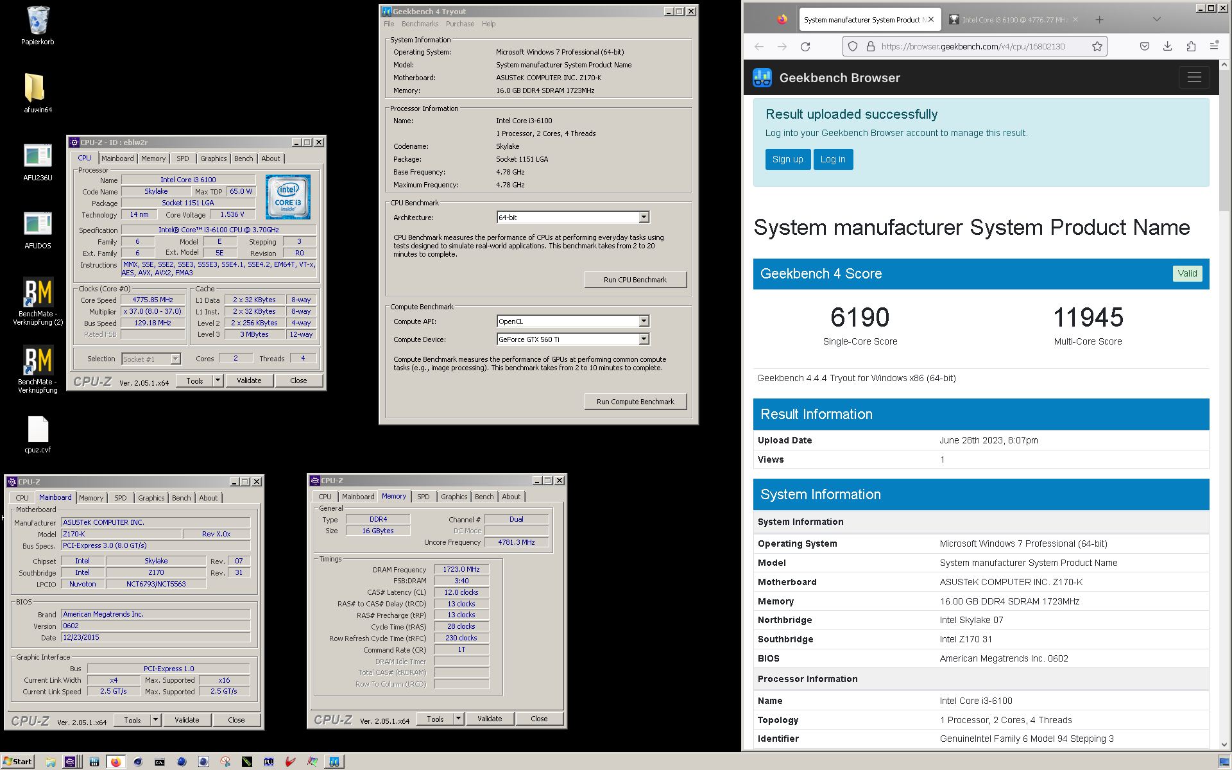
Task: Click the Sign up button on Geekbench Browser
Action: (x=787, y=159)
